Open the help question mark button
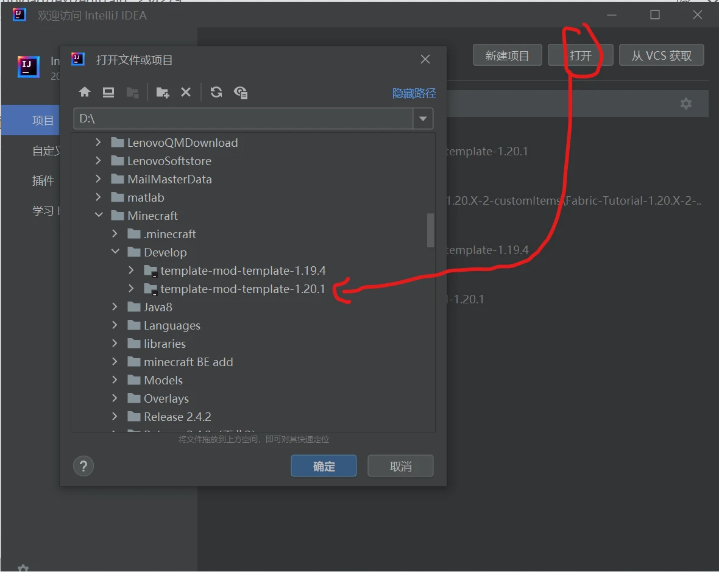Image resolution: width=719 pixels, height=572 pixels. (83, 466)
